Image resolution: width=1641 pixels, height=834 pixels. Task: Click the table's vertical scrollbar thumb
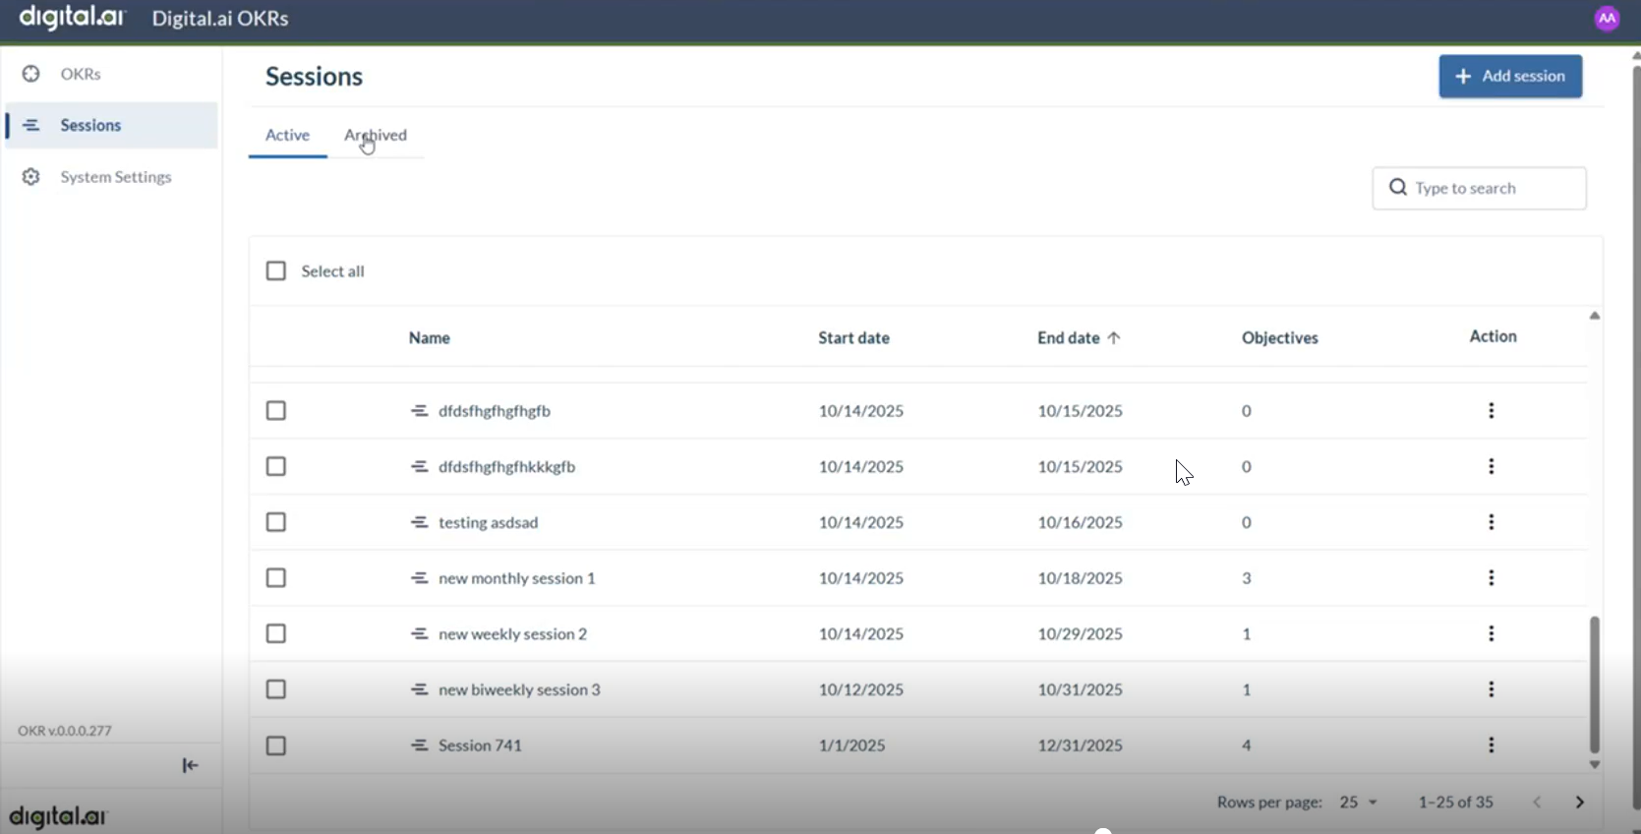(1594, 685)
